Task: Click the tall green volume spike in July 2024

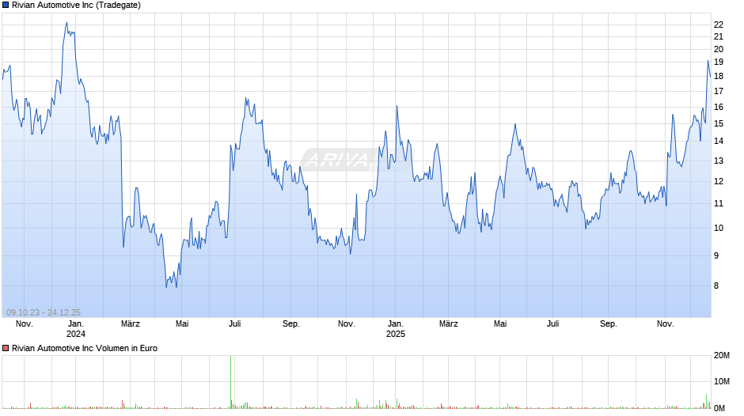Action: click(x=231, y=382)
